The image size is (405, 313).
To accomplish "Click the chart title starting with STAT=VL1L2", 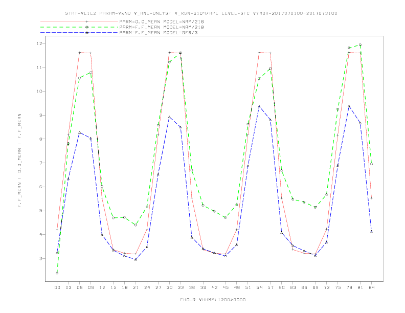I will coord(201,13).
